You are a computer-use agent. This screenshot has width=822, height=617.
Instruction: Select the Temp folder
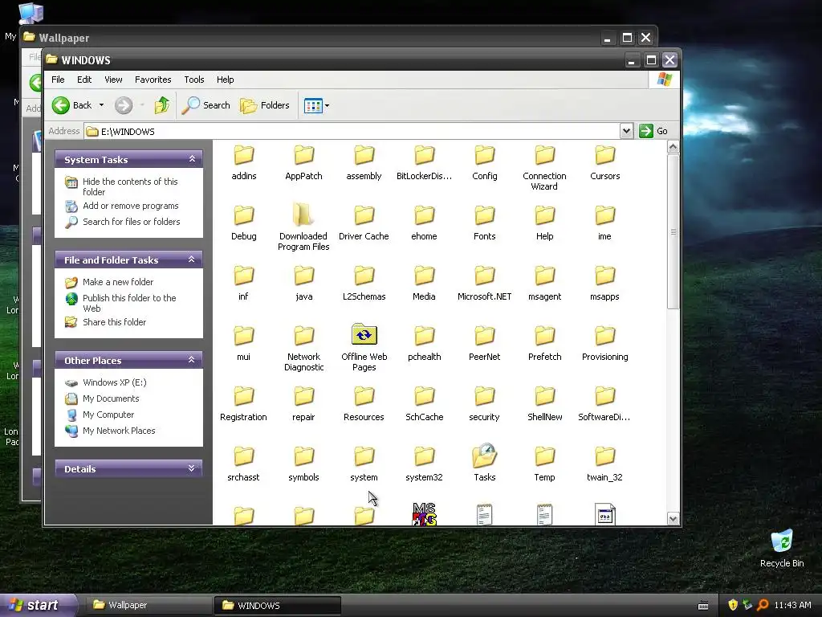click(545, 464)
